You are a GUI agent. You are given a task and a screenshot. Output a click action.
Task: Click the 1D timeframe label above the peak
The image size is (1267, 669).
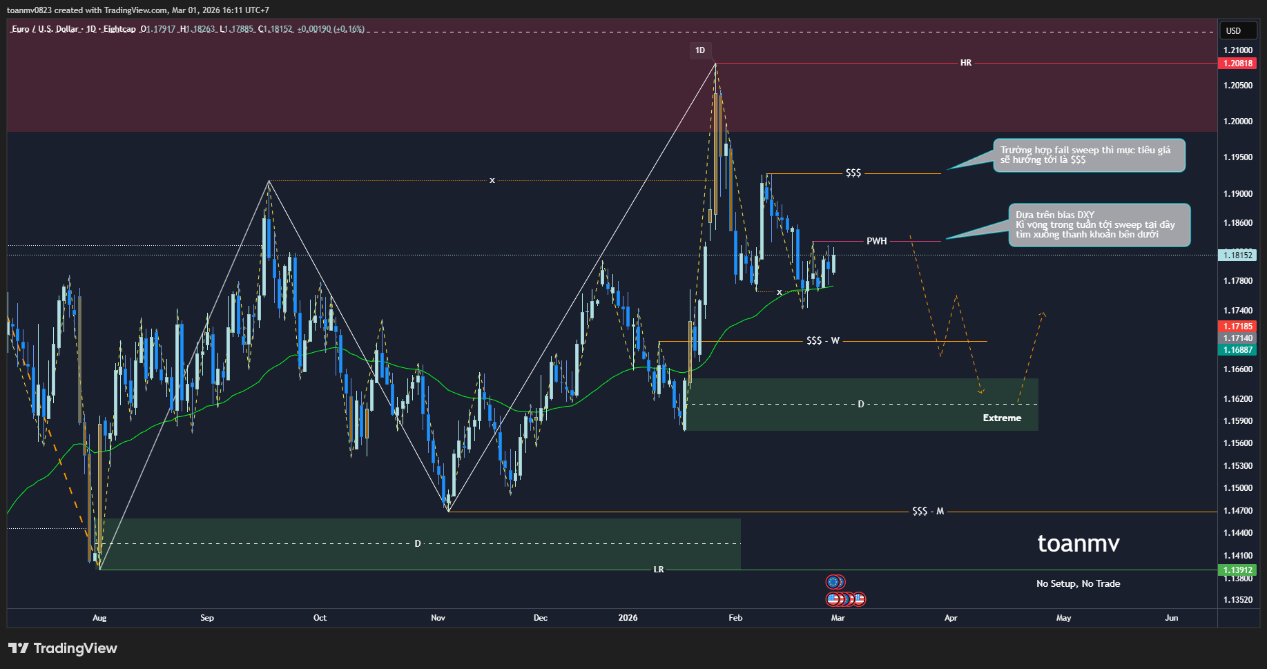(700, 50)
